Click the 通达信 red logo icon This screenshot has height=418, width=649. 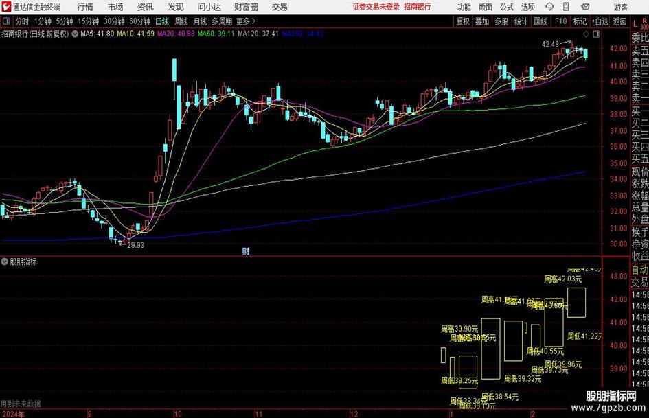pos(6,7)
